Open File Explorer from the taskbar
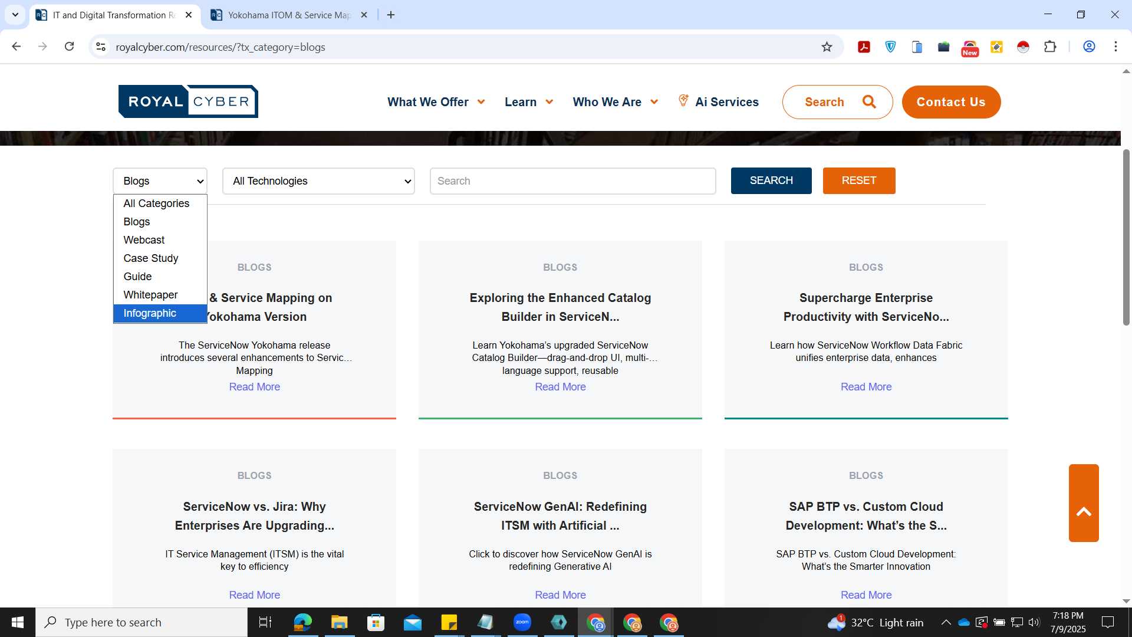The image size is (1132, 637). (x=339, y=622)
